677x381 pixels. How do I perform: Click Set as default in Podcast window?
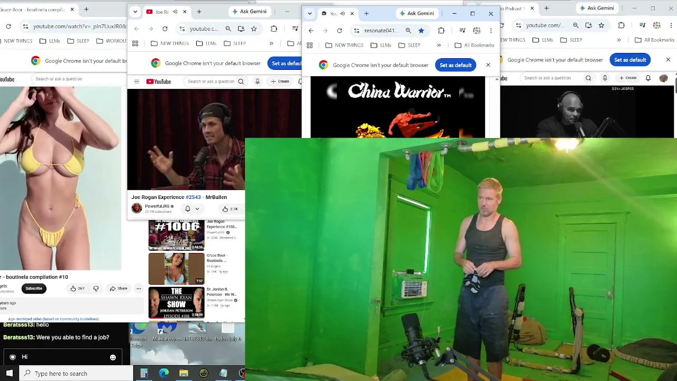pos(630,60)
